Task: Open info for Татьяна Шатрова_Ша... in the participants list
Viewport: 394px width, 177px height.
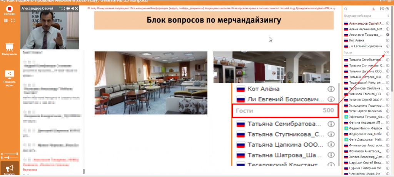Action: (387, 77)
